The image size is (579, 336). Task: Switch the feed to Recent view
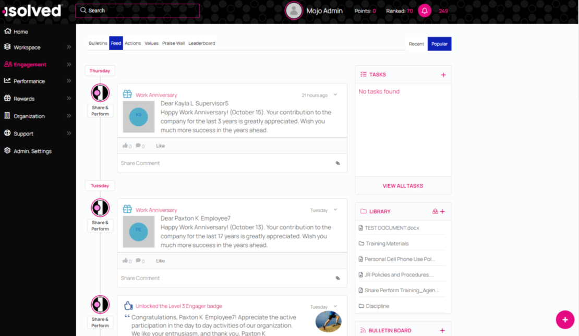(416, 44)
